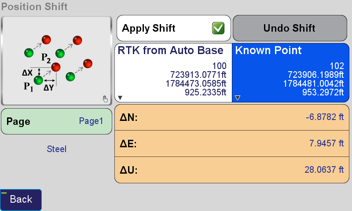
Task: Click the Apply Shift label
Action: point(148,29)
